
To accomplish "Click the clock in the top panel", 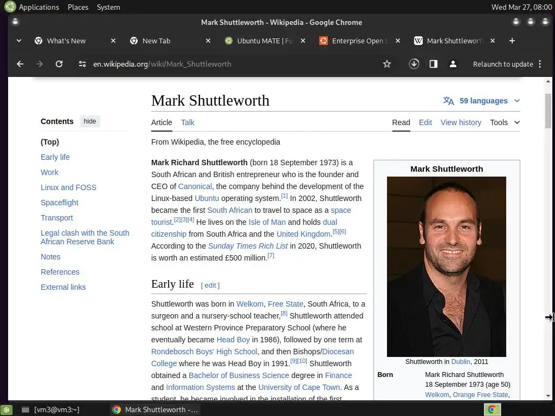I will (521, 7).
